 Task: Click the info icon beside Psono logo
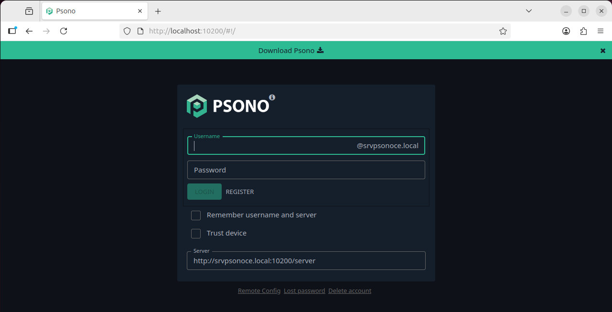pyautogui.click(x=272, y=97)
